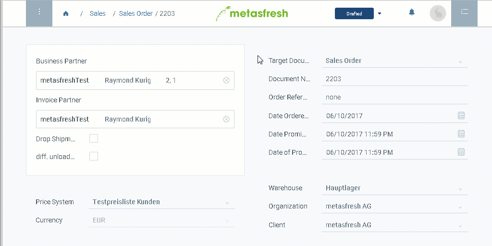492x246 pixels.
Task: Click the Order Reference input field
Action: point(395,97)
